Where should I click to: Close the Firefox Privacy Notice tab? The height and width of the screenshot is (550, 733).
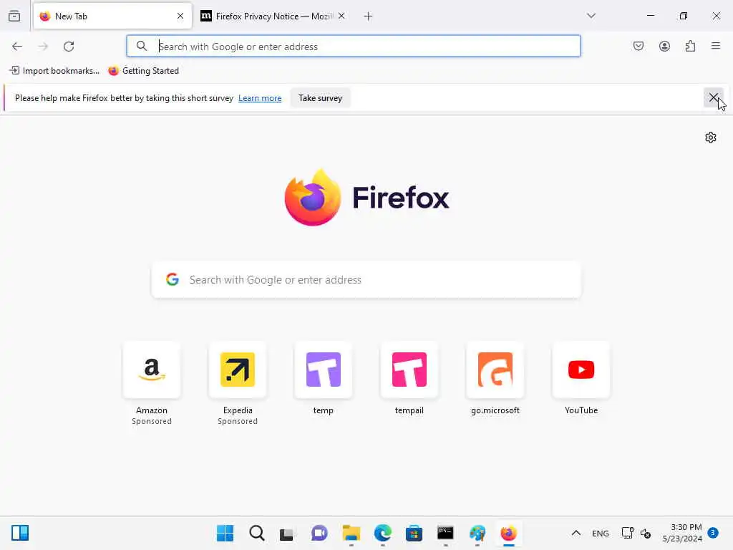(341, 16)
